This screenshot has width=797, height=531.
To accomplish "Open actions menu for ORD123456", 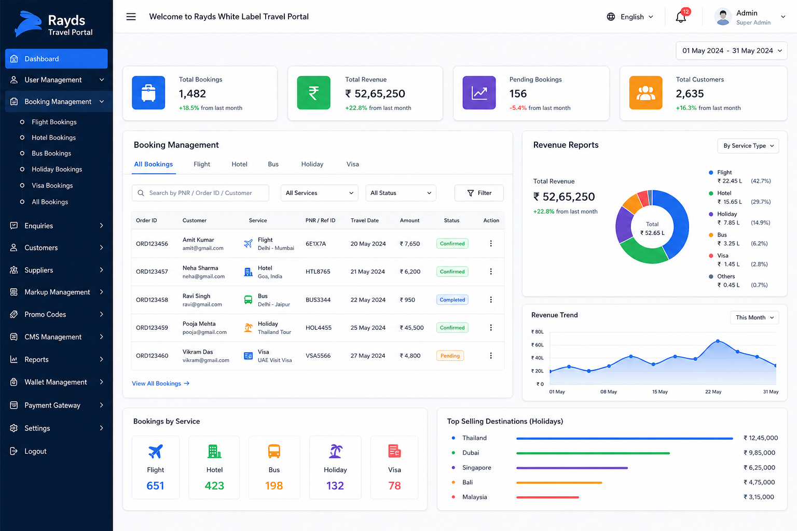I will (x=491, y=244).
